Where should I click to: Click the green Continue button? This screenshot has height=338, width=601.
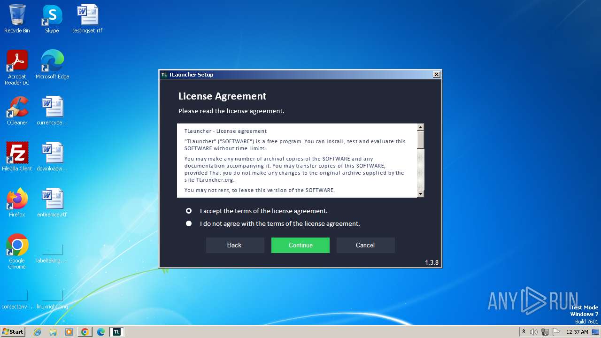click(300, 245)
